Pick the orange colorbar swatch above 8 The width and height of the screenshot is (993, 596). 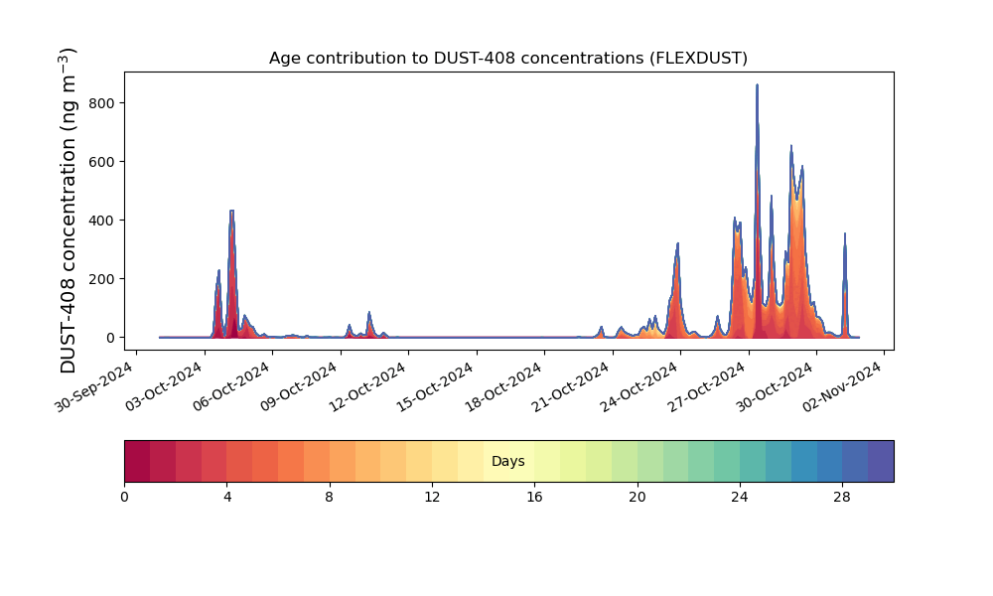[342, 461]
